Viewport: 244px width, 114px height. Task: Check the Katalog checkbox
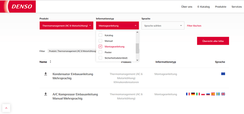click(100, 35)
